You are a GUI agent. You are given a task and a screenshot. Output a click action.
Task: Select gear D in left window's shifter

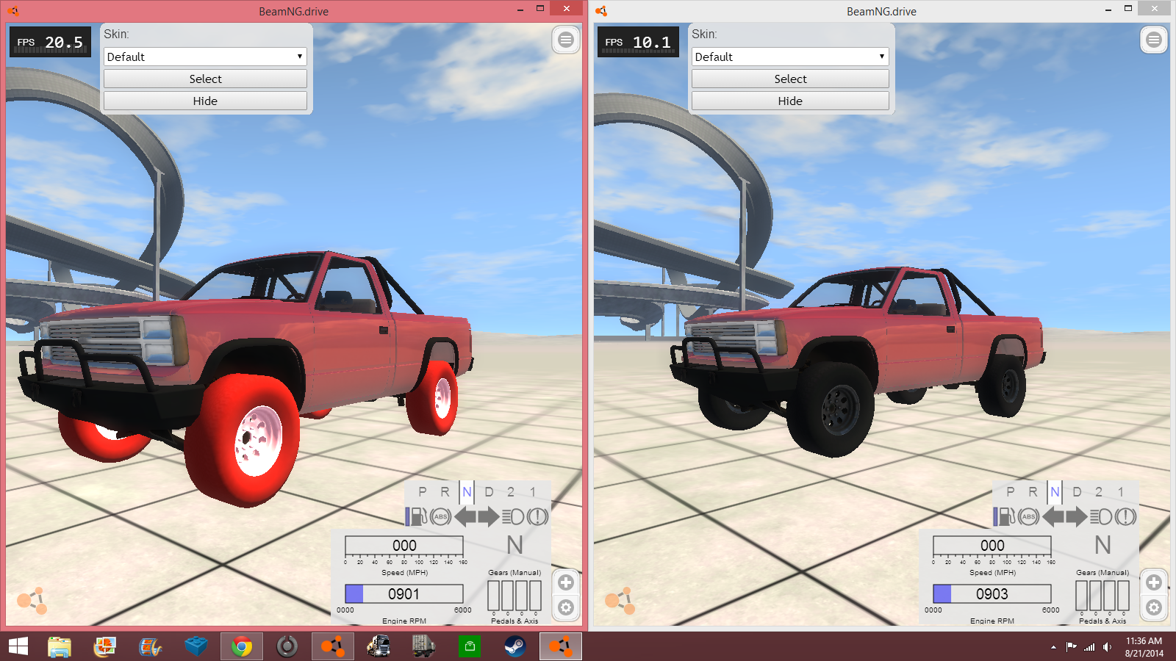[489, 492]
